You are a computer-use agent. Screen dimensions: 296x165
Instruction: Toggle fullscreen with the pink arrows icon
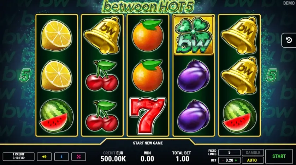click(79, 157)
